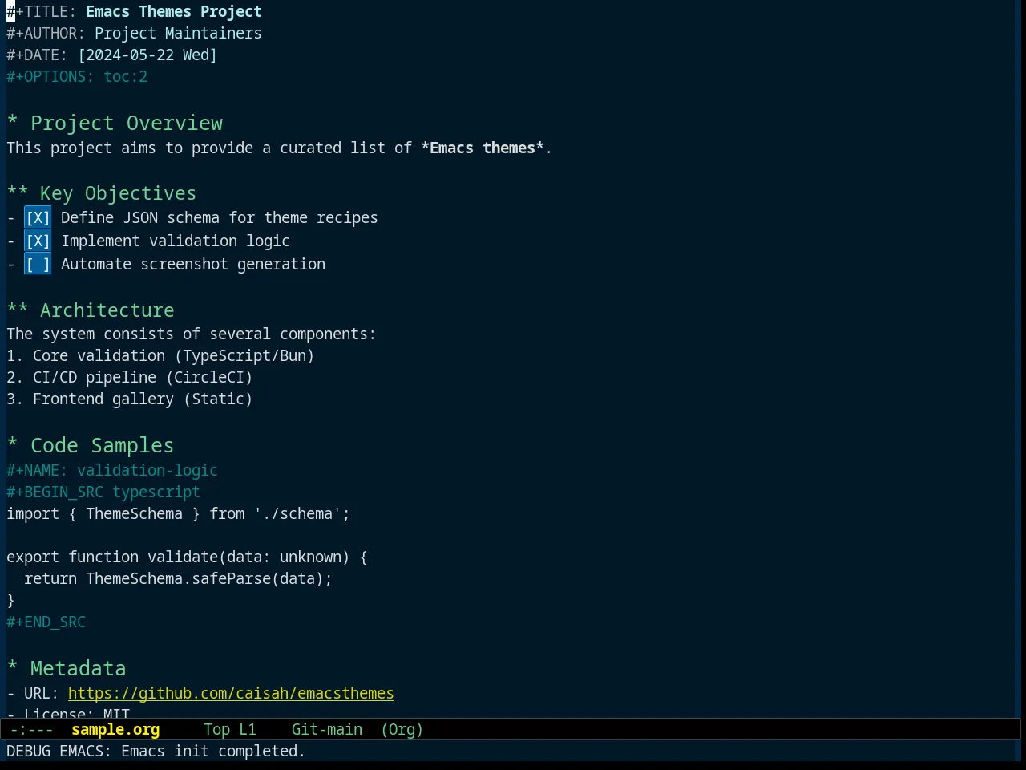Click the #+AUTHOR: keyword

tap(46, 33)
